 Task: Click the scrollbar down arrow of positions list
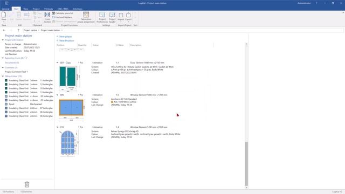[x=246, y=188]
